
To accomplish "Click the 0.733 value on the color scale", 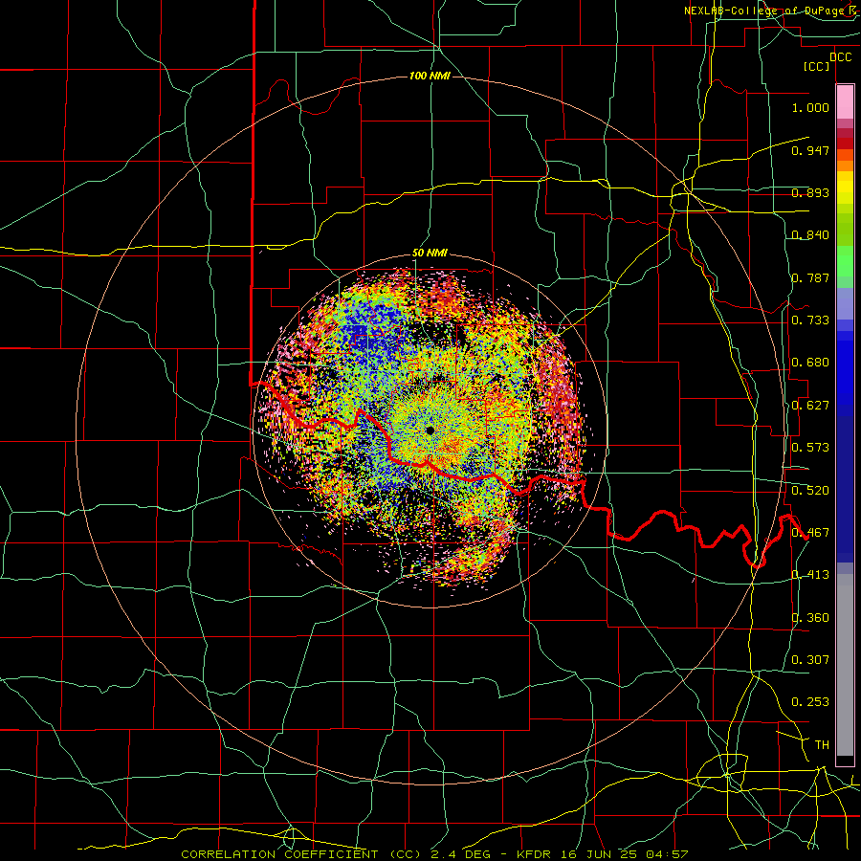I will point(810,320).
